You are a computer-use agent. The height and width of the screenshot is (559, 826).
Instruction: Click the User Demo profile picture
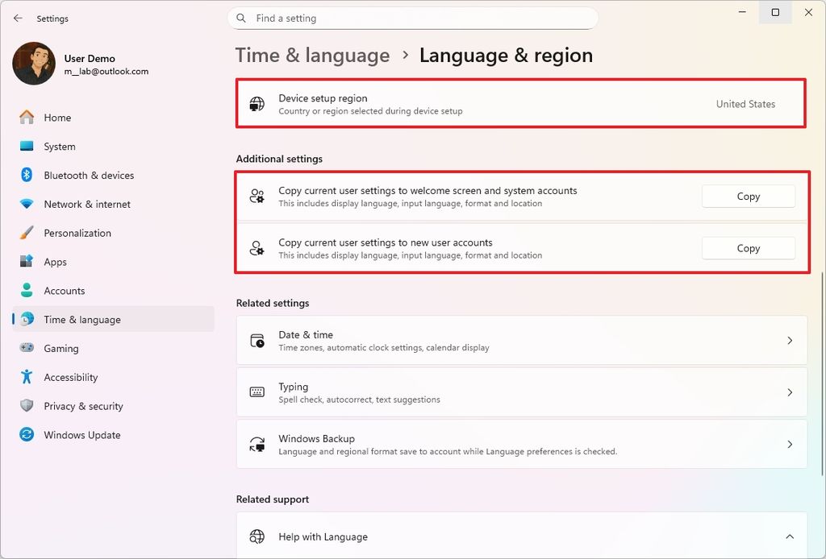tap(33, 64)
